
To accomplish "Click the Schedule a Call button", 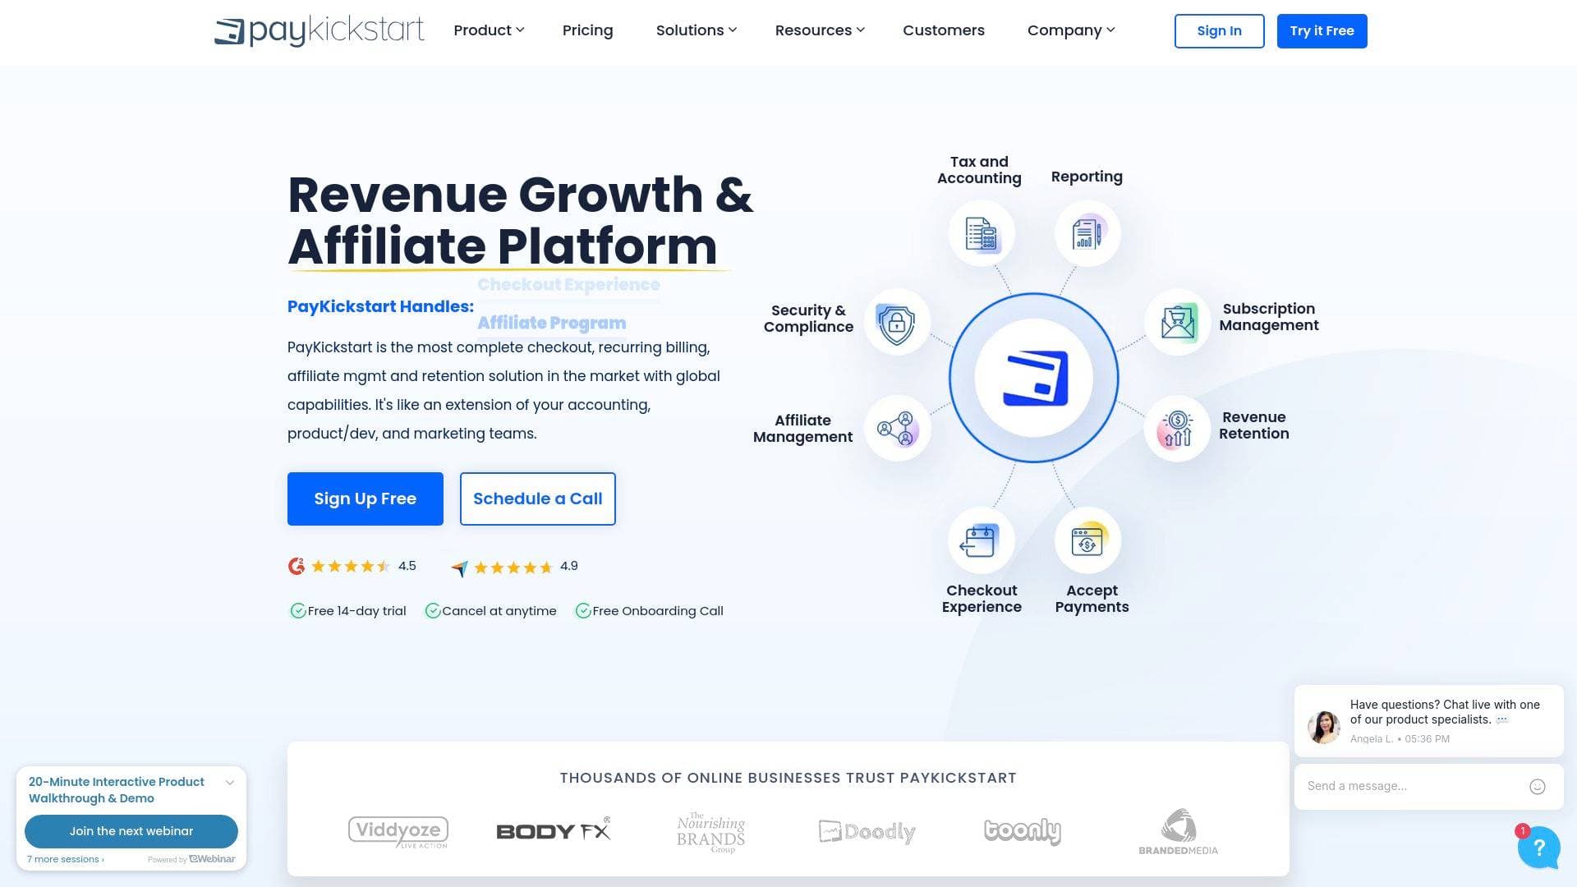I will pyautogui.click(x=537, y=499).
